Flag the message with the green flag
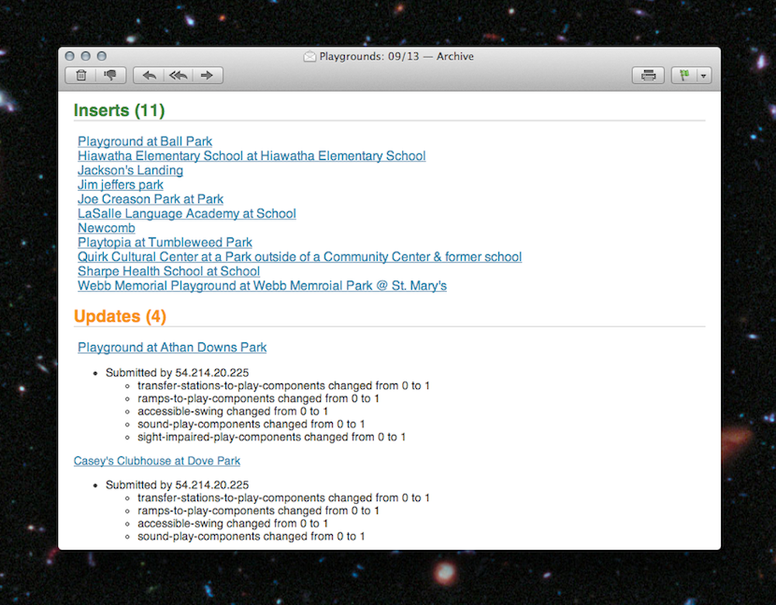 point(684,75)
